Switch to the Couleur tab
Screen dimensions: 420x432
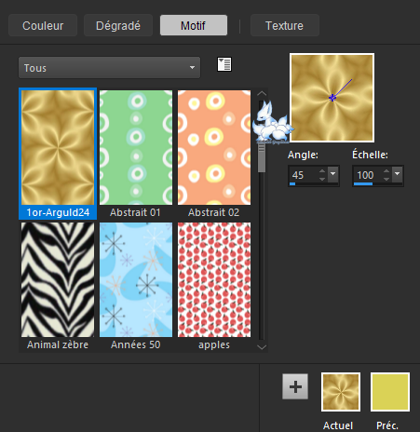[43, 25]
